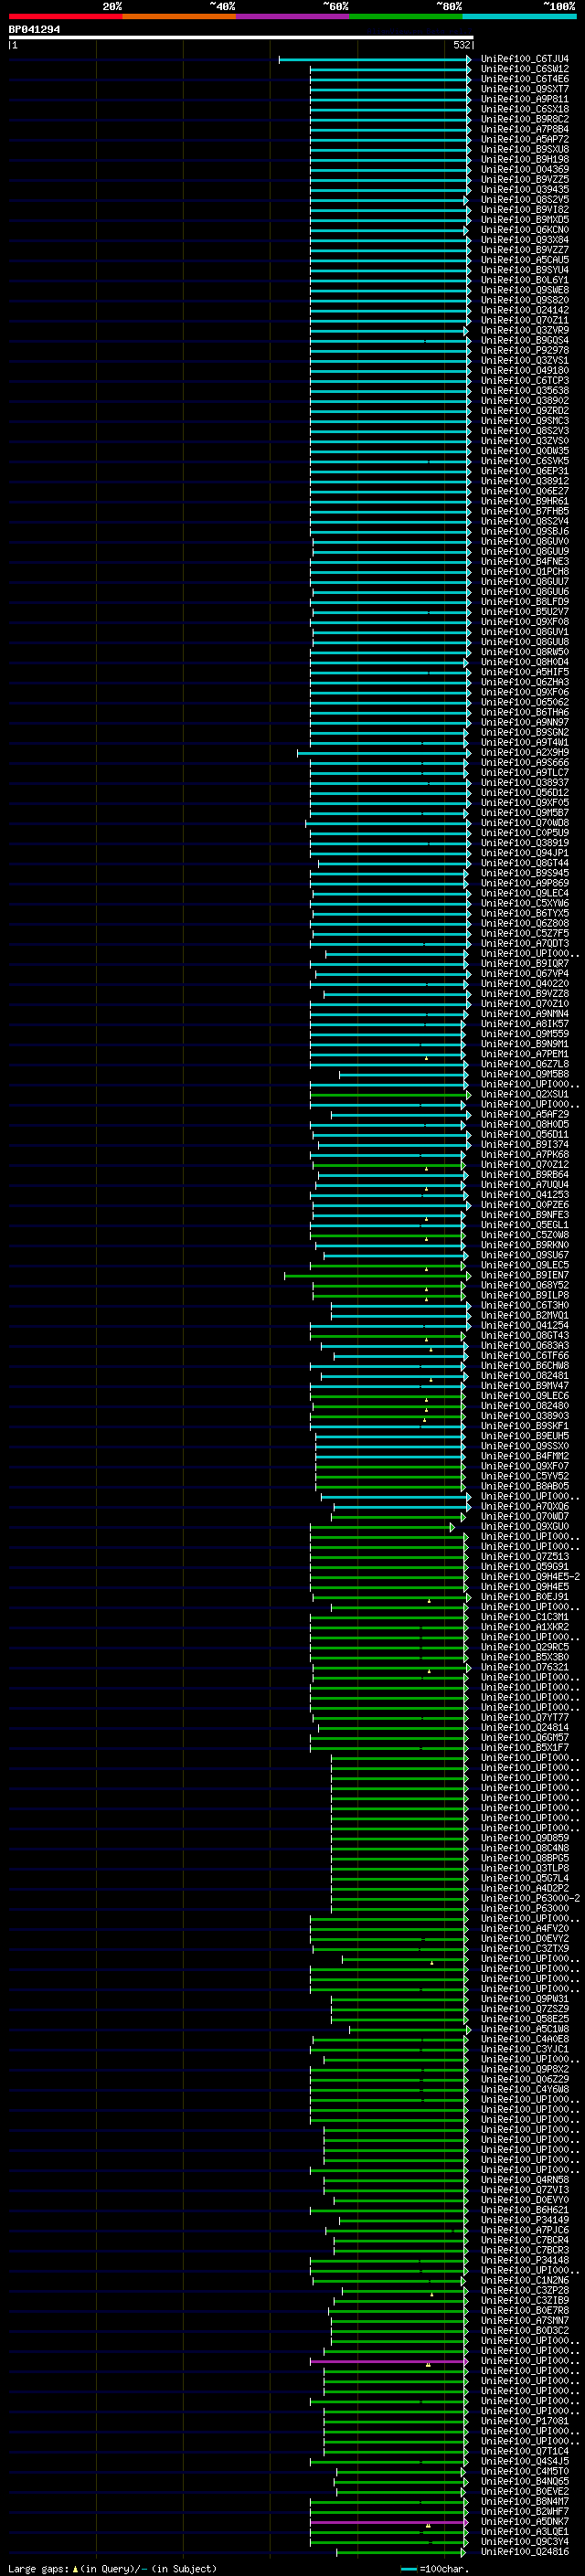
Task: Select hit label UniRef100_Q0DW35
Action: click(x=524, y=451)
